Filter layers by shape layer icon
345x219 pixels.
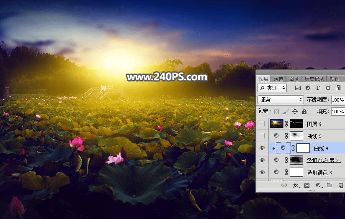click(x=328, y=88)
